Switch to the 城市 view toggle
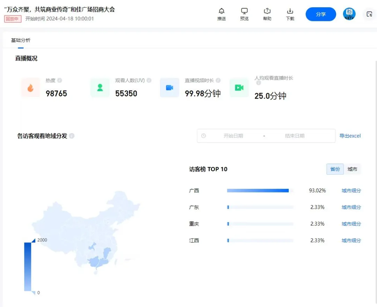This screenshot has height=307, width=377. pos(353,169)
